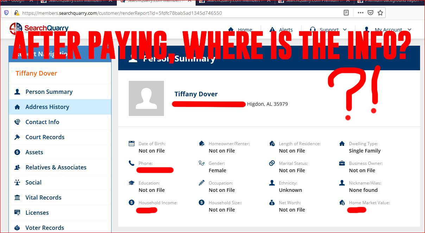Open site security info via the padlock icon
Viewport: 425px width, 233px height.
(16, 13)
